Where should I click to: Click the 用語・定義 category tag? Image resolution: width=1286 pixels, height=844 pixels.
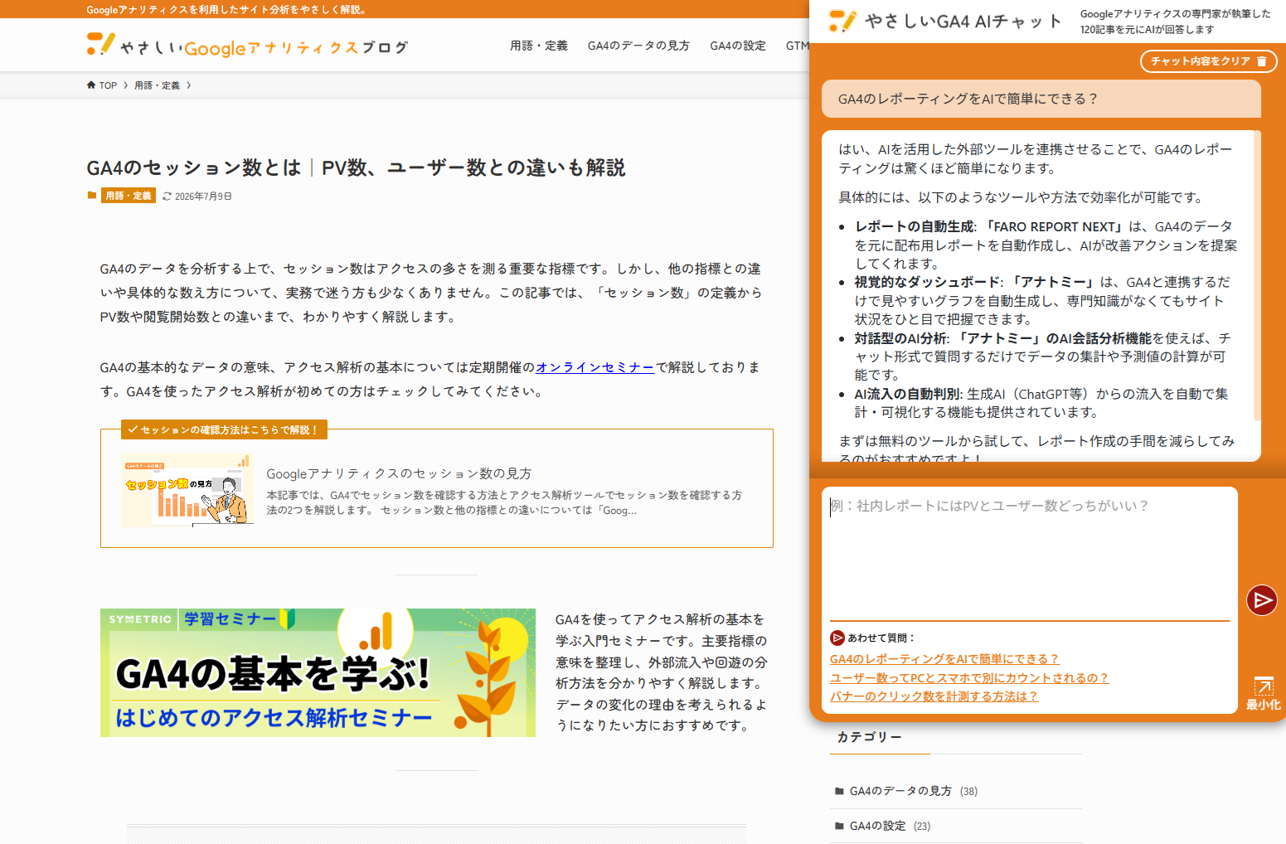coord(129,196)
